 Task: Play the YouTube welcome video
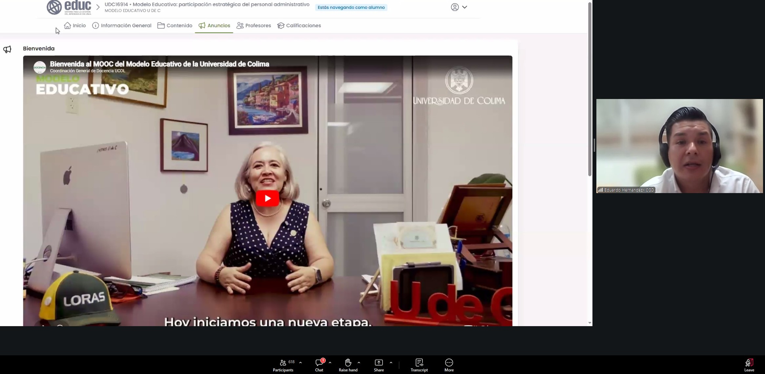[267, 198]
